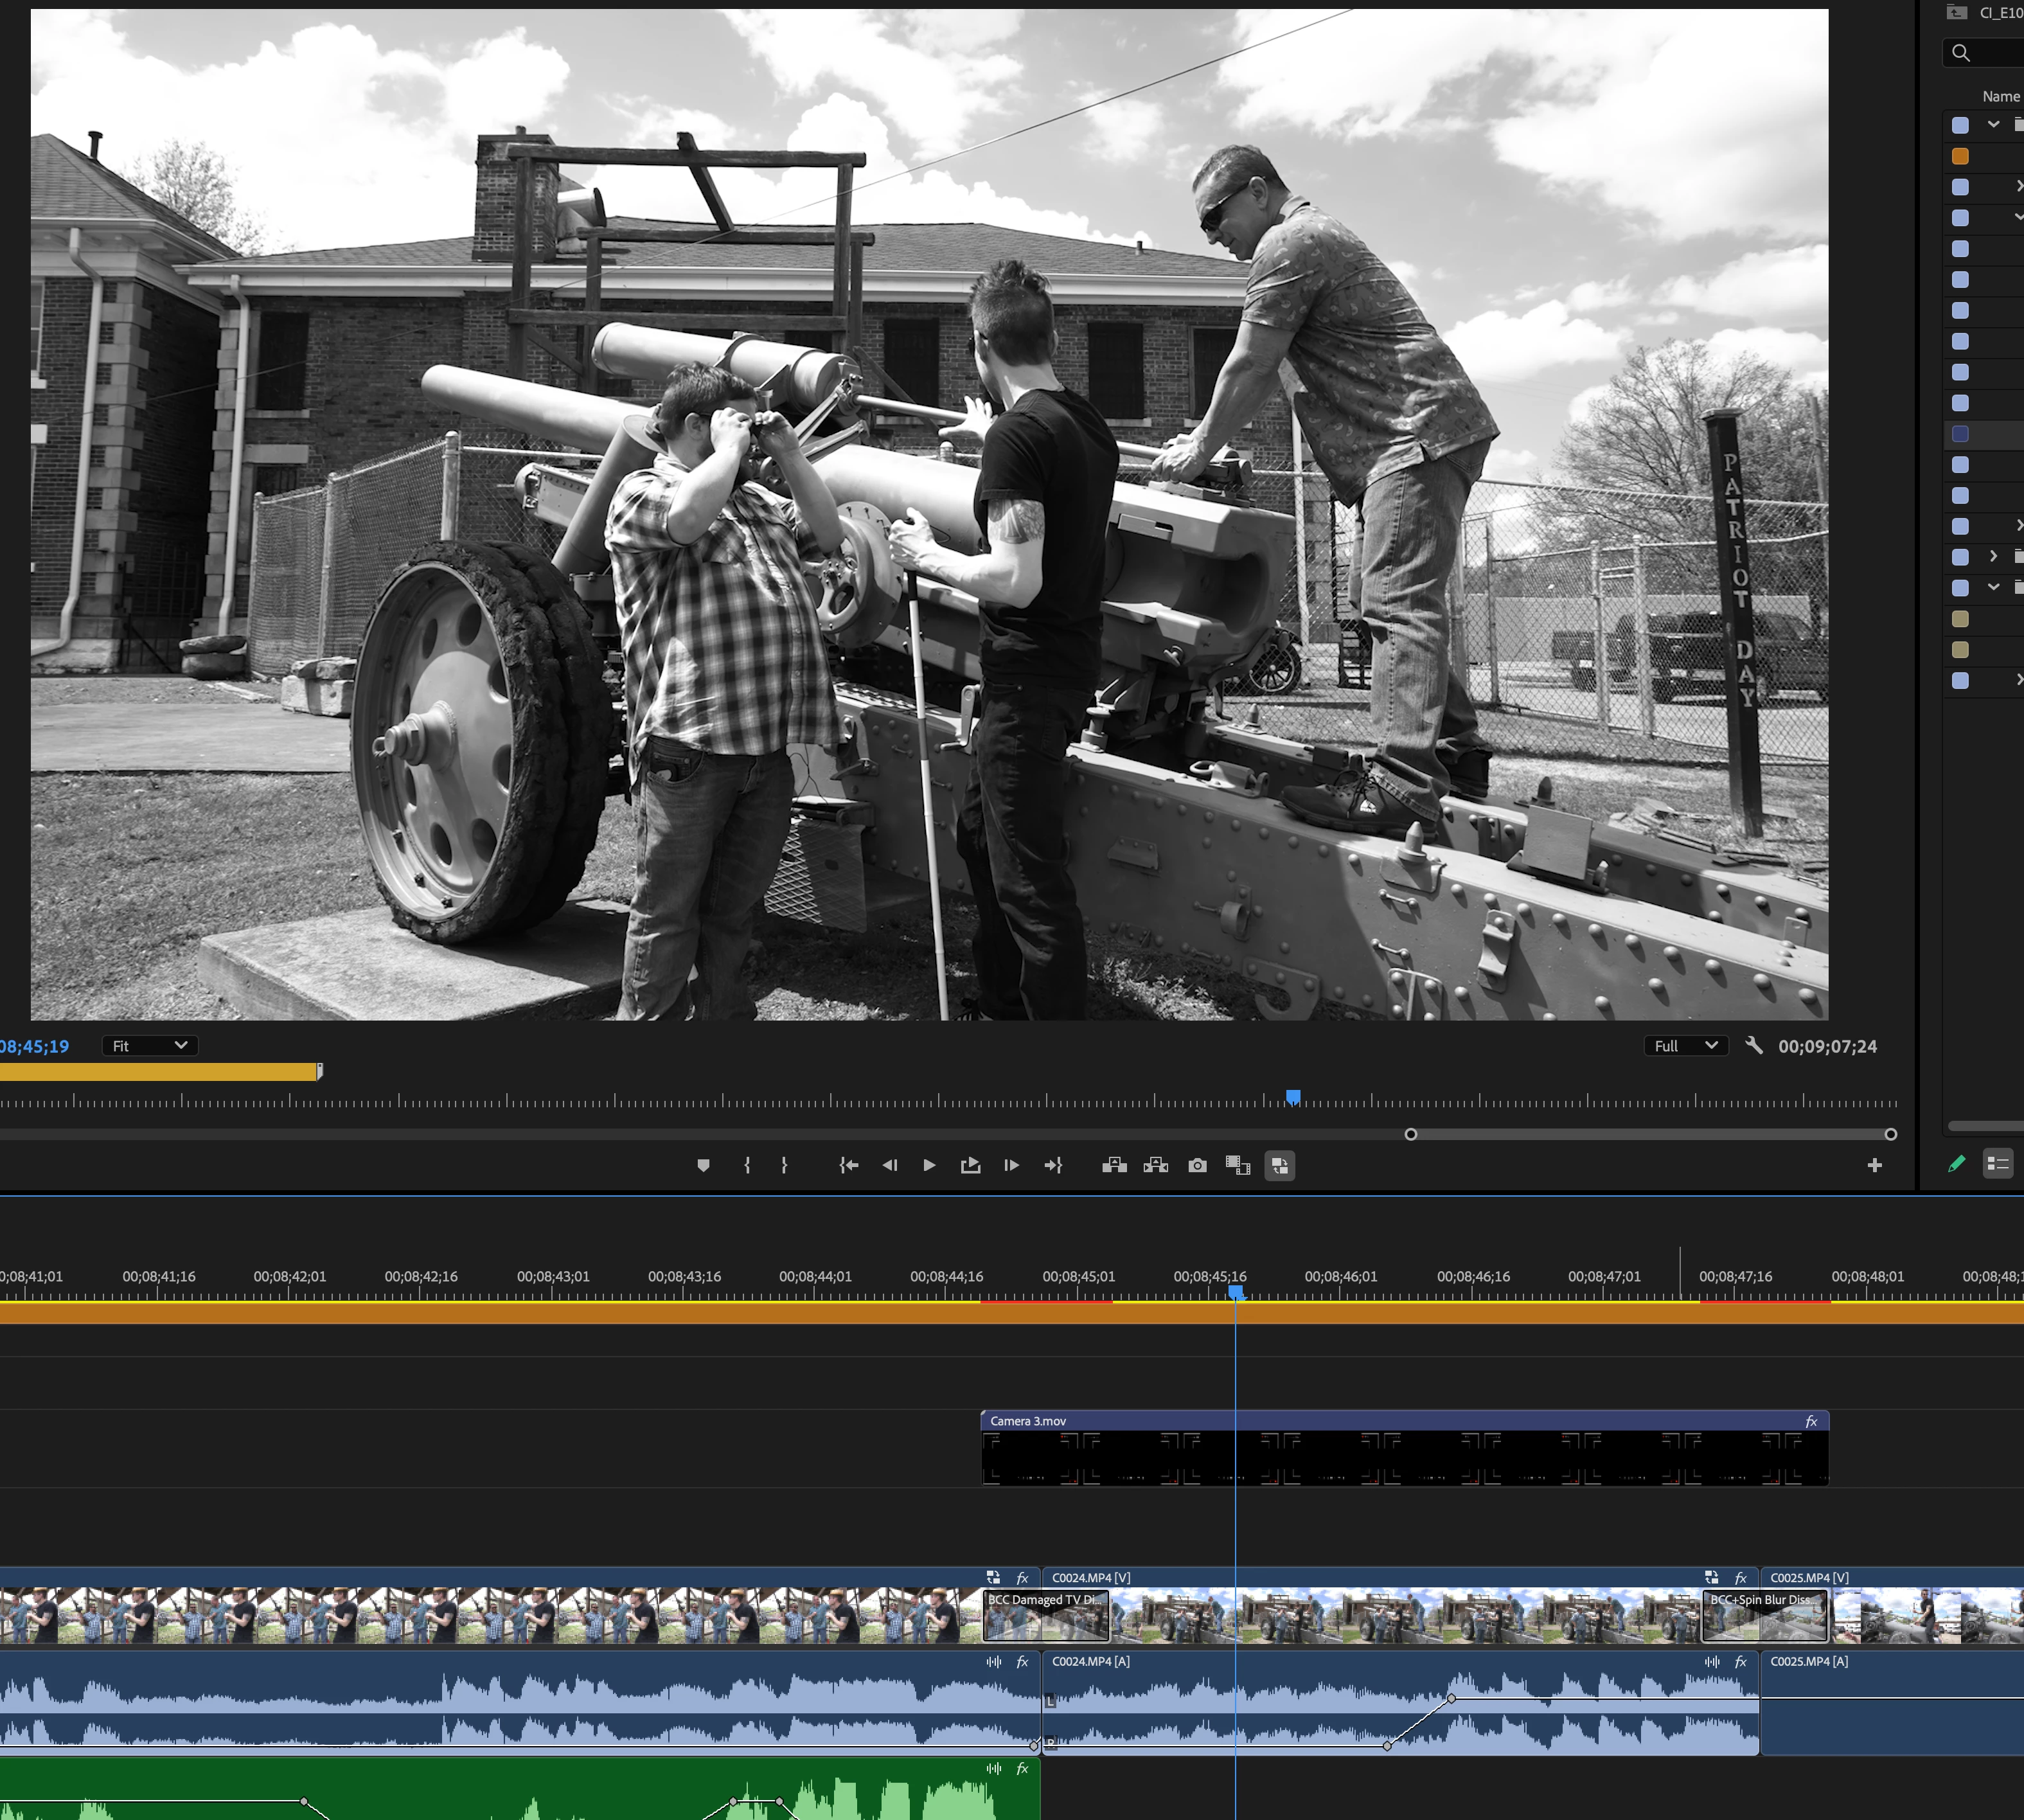Viewport: 2024px width, 1820px height.
Task: Open the Fit zoom level dropdown
Action: tap(150, 1046)
